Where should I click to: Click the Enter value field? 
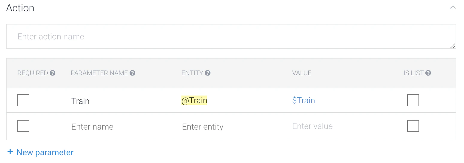312,126
